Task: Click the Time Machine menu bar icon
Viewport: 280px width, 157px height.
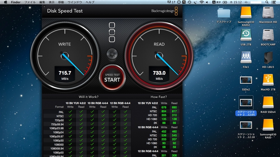Action: pyautogui.click(x=189, y=2)
